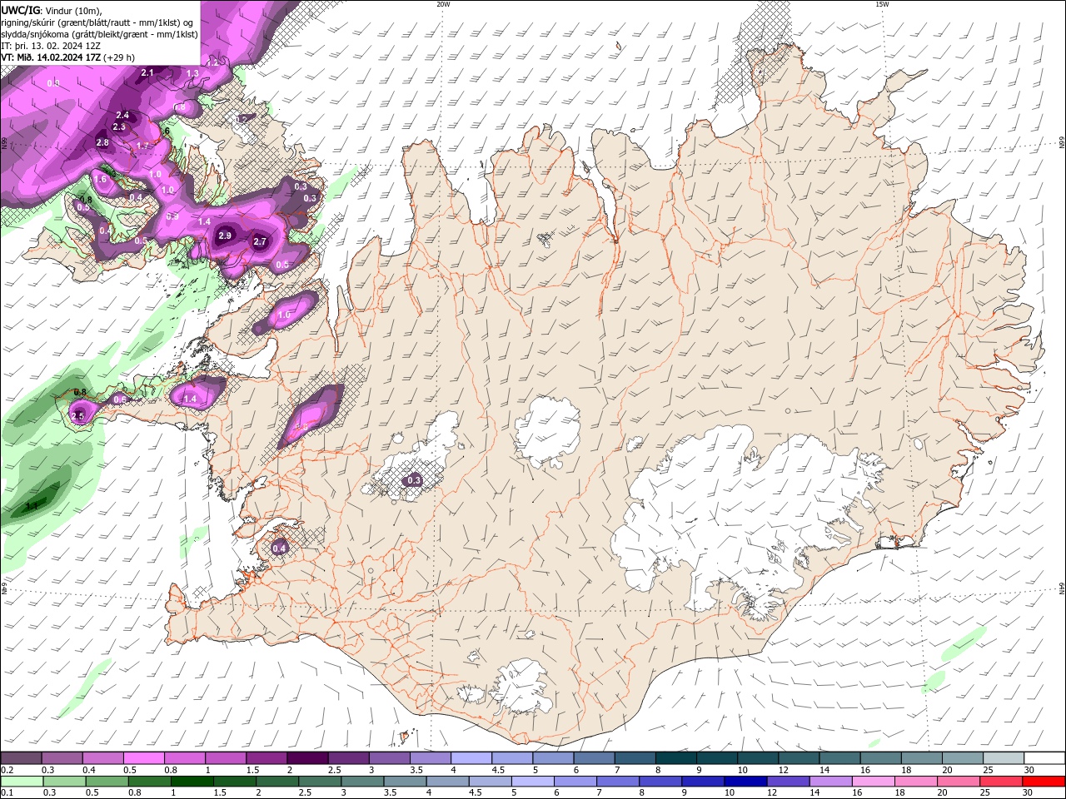The image size is (1066, 799).
Task: Select the light periwinkle 4 swatch in the snow legend
Action: coord(471,758)
